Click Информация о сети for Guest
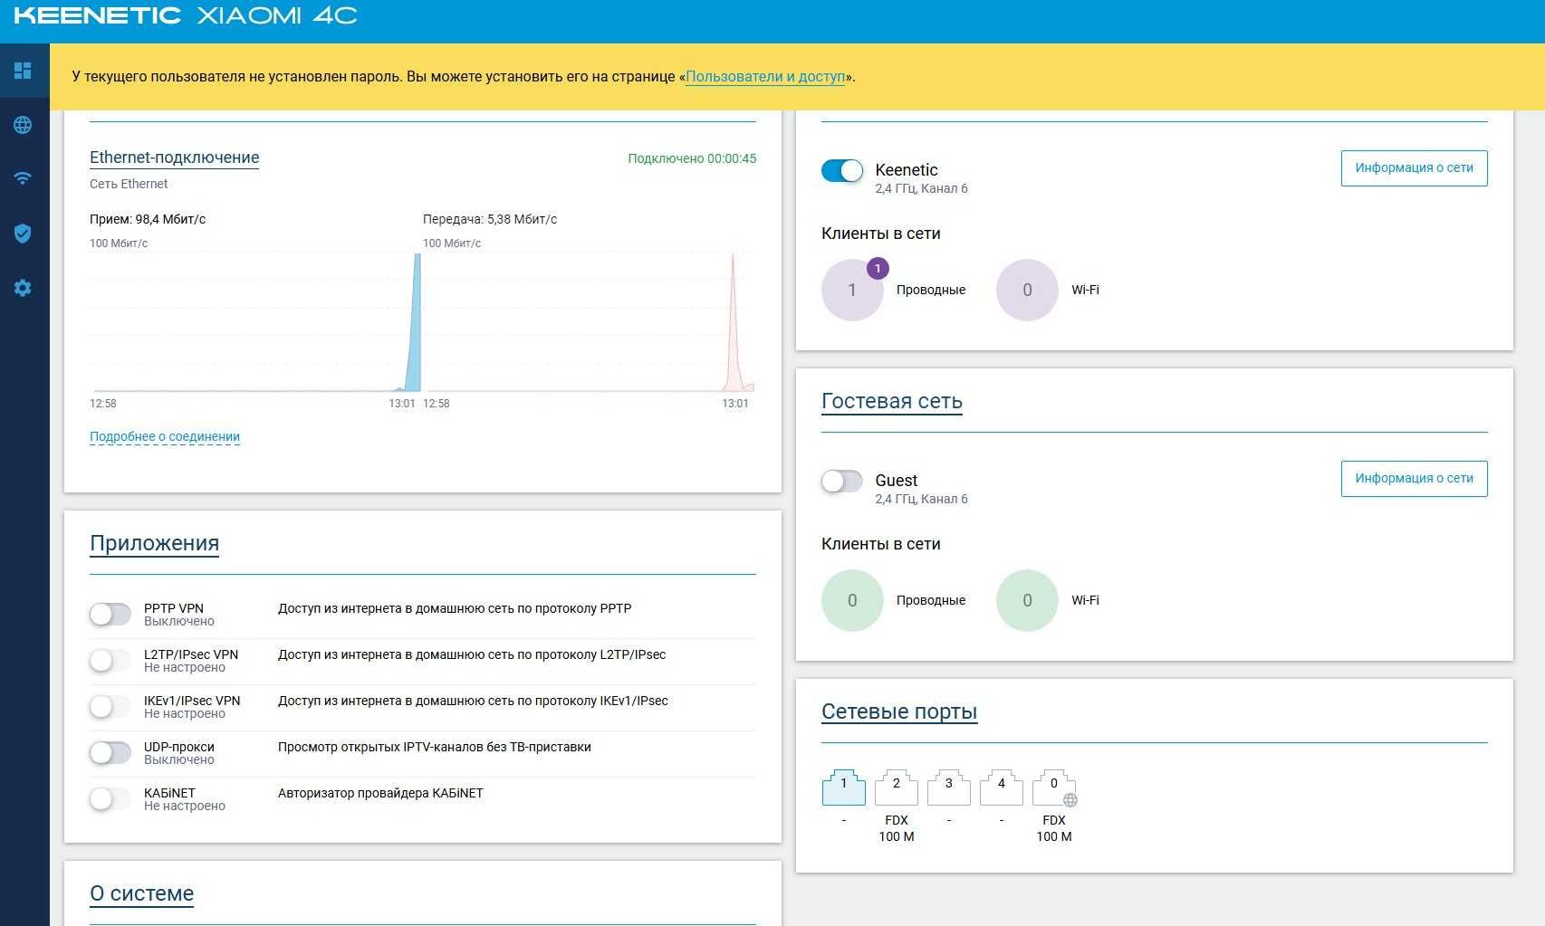1545x926 pixels. coord(1414,479)
